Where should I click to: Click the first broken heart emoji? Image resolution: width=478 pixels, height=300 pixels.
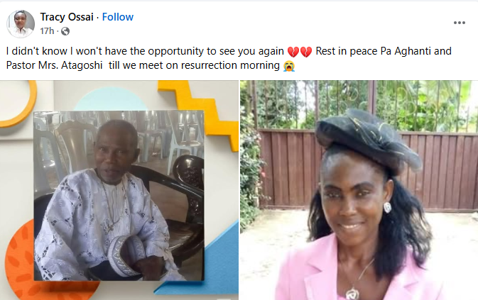[x=293, y=52]
